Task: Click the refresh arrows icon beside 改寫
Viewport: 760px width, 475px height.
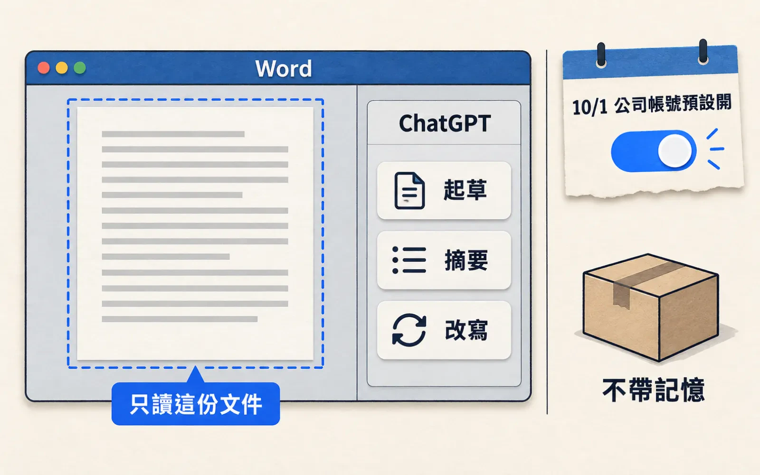Action: tap(409, 330)
